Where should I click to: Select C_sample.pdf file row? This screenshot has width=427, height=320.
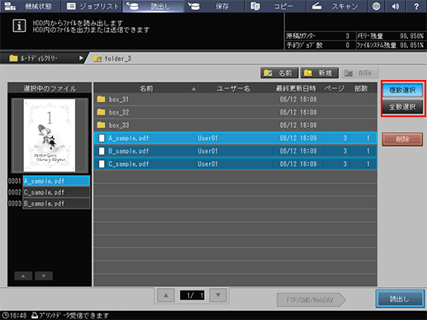point(235,164)
